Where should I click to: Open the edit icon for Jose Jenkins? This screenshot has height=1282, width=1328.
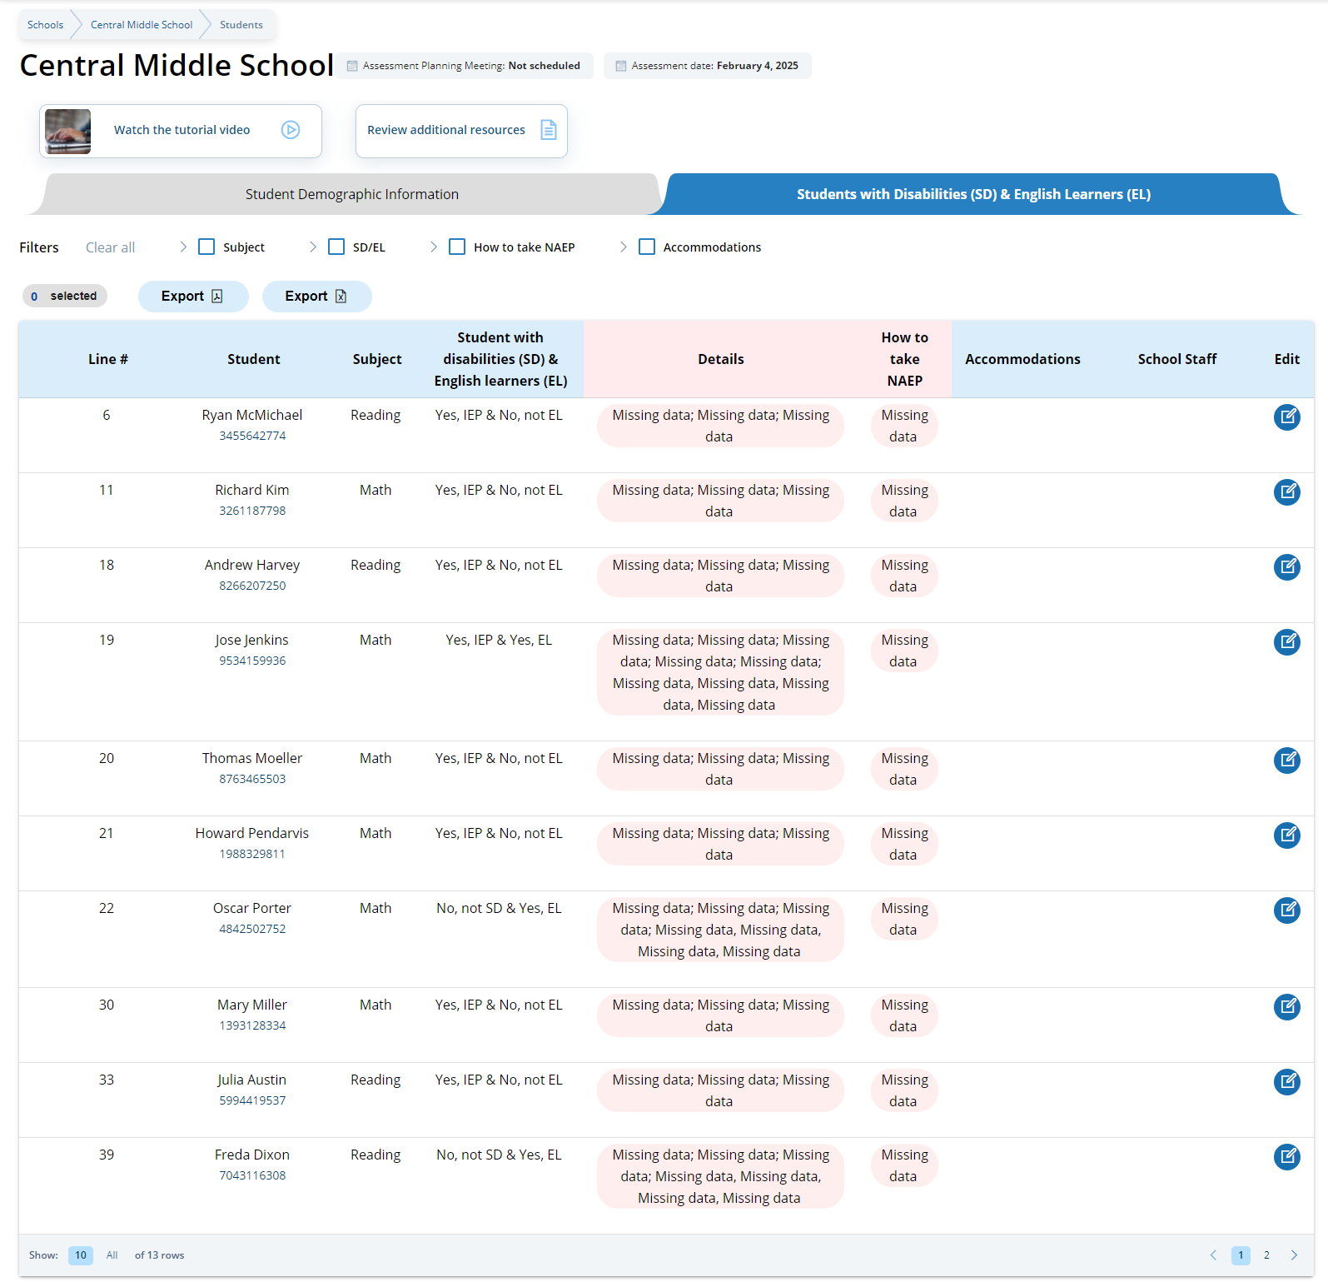click(1286, 642)
